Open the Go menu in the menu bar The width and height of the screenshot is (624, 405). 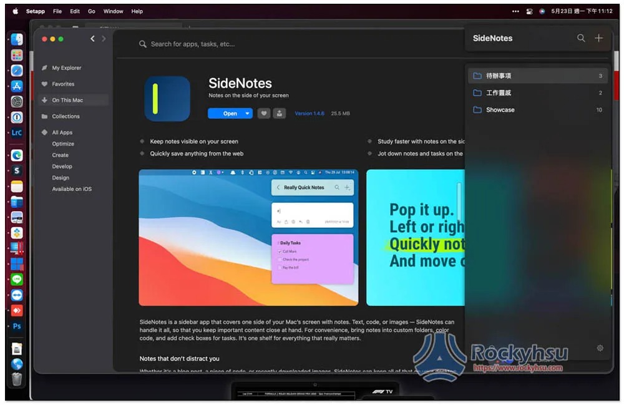click(91, 11)
